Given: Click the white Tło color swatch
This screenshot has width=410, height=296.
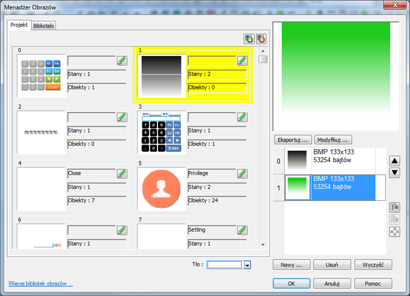Looking at the screenshot, I should pyautogui.click(x=224, y=265).
